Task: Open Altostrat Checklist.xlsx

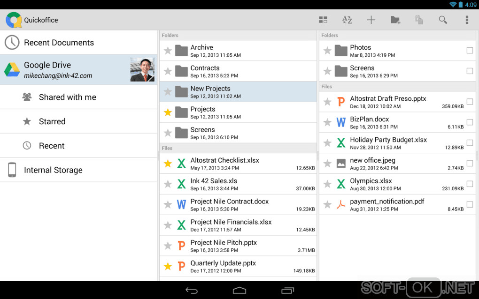Action: (x=238, y=164)
